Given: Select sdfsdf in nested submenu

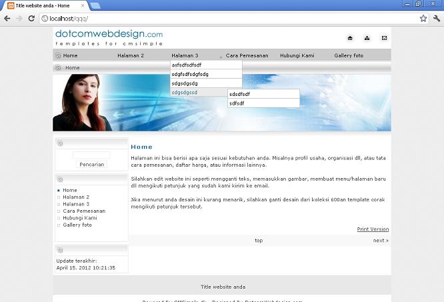Looking at the screenshot, I should coord(263,103).
